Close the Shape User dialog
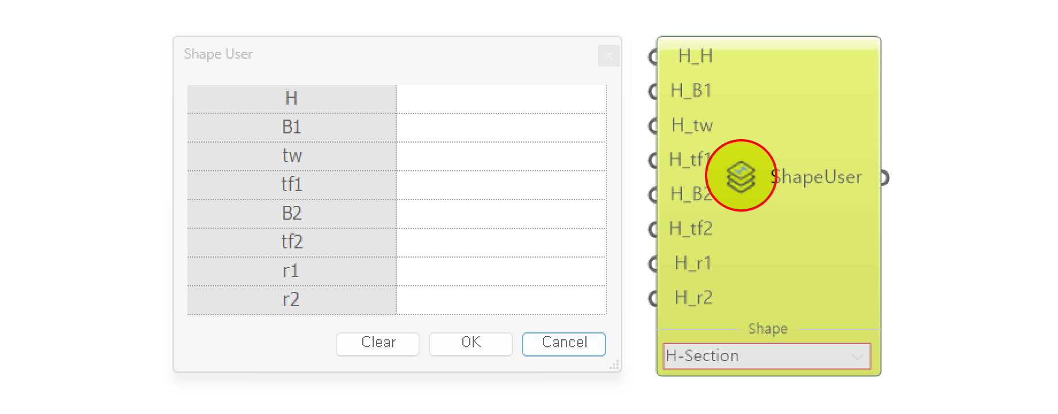 point(608,56)
